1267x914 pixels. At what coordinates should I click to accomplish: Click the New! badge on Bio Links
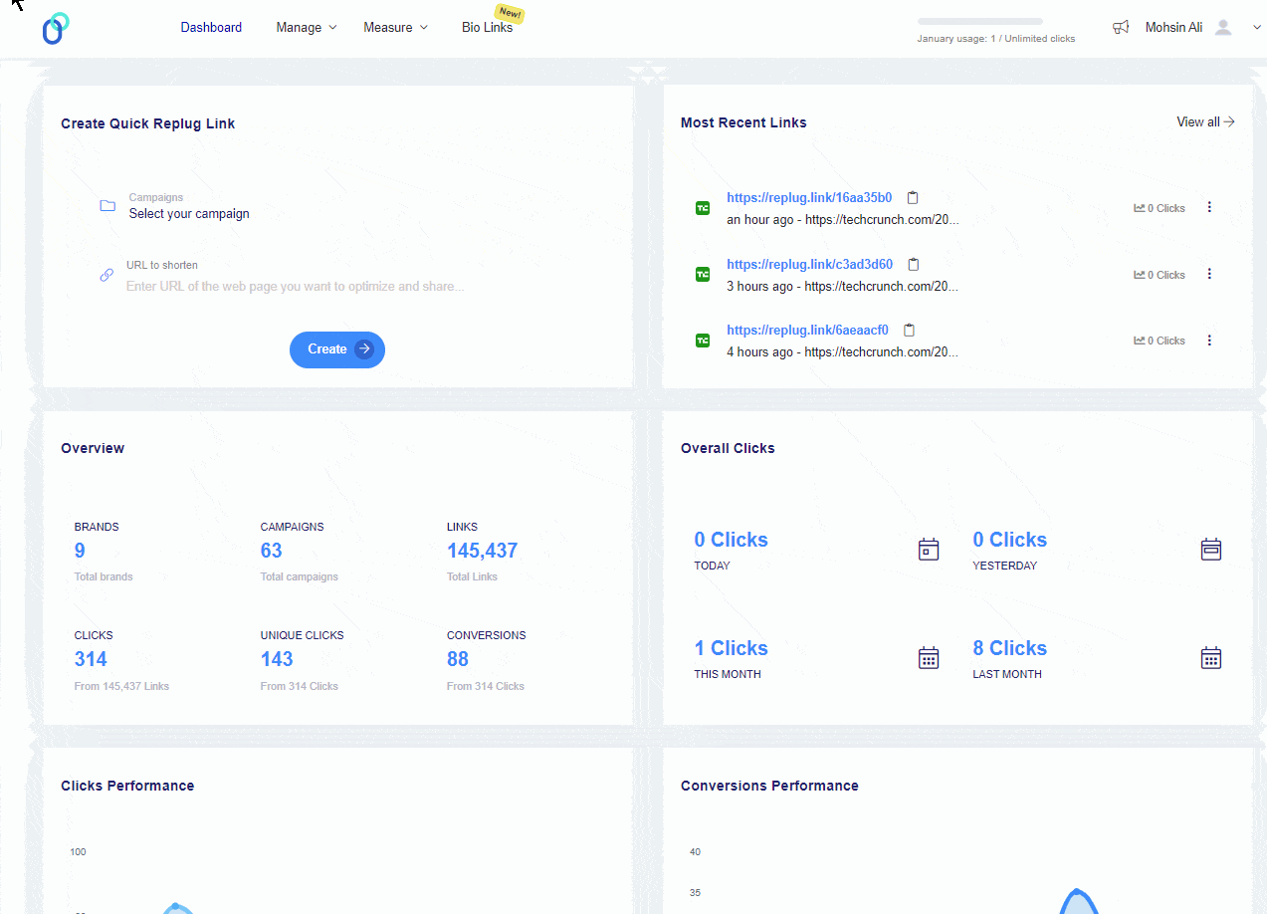point(511,14)
